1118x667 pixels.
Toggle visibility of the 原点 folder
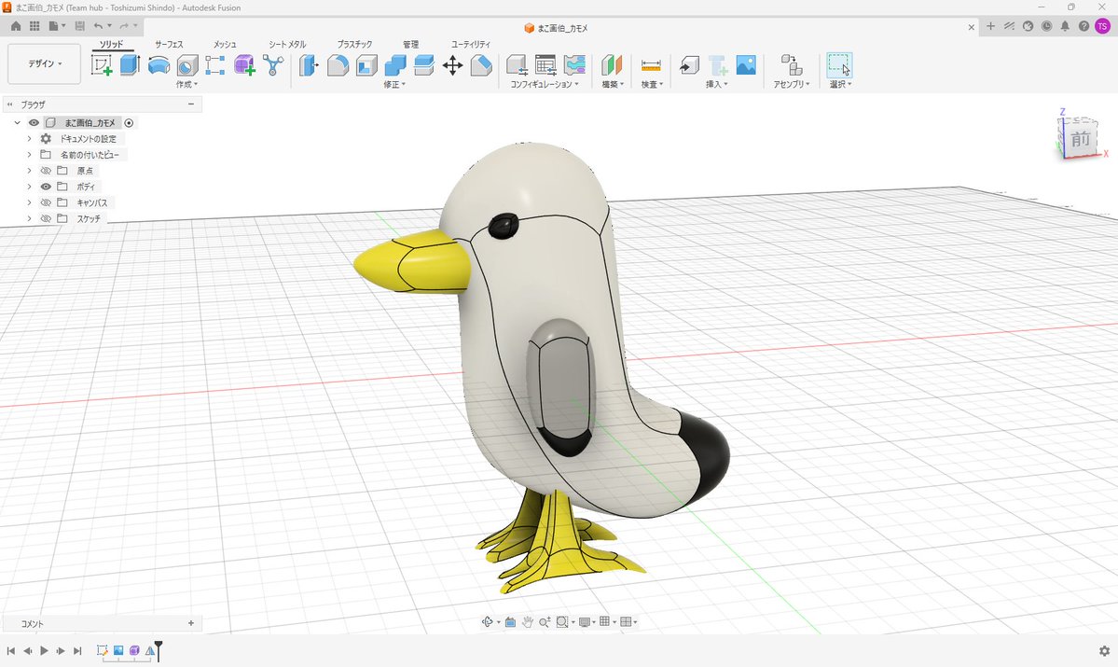pyautogui.click(x=46, y=171)
